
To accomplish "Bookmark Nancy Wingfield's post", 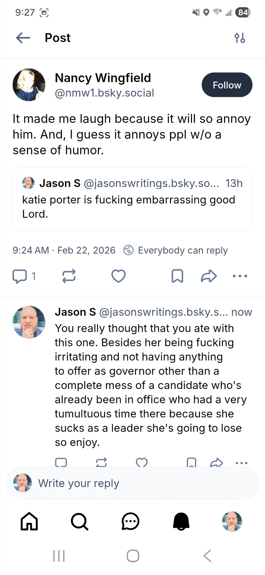I will [x=177, y=276].
